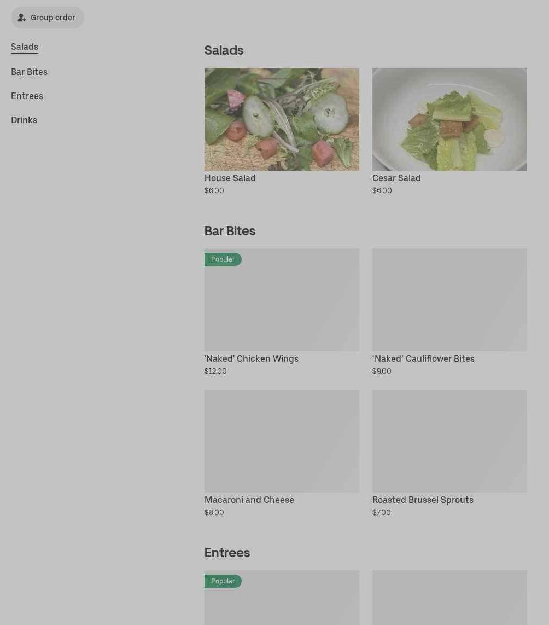Open Macaroni and Cheese image placeholder
The height and width of the screenshot is (625, 549).
(x=282, y=441)
